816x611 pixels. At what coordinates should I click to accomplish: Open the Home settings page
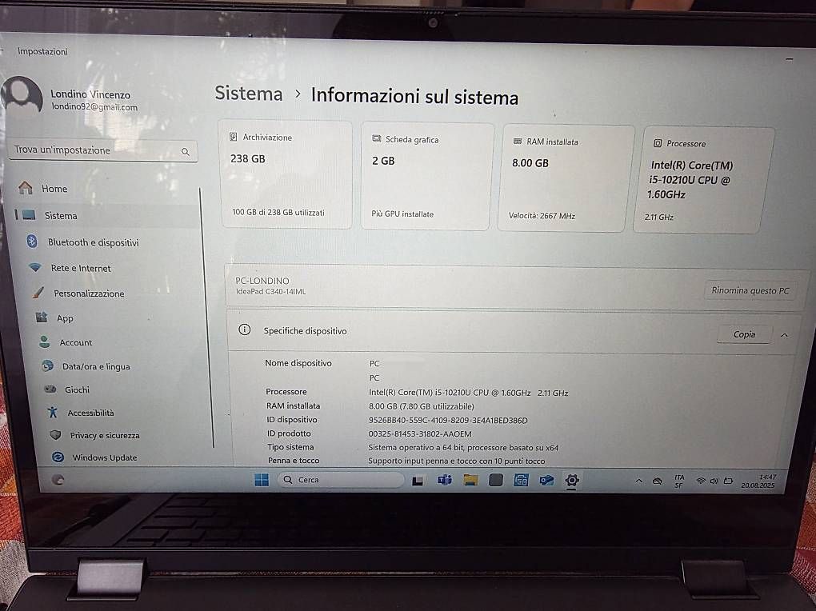54,189
